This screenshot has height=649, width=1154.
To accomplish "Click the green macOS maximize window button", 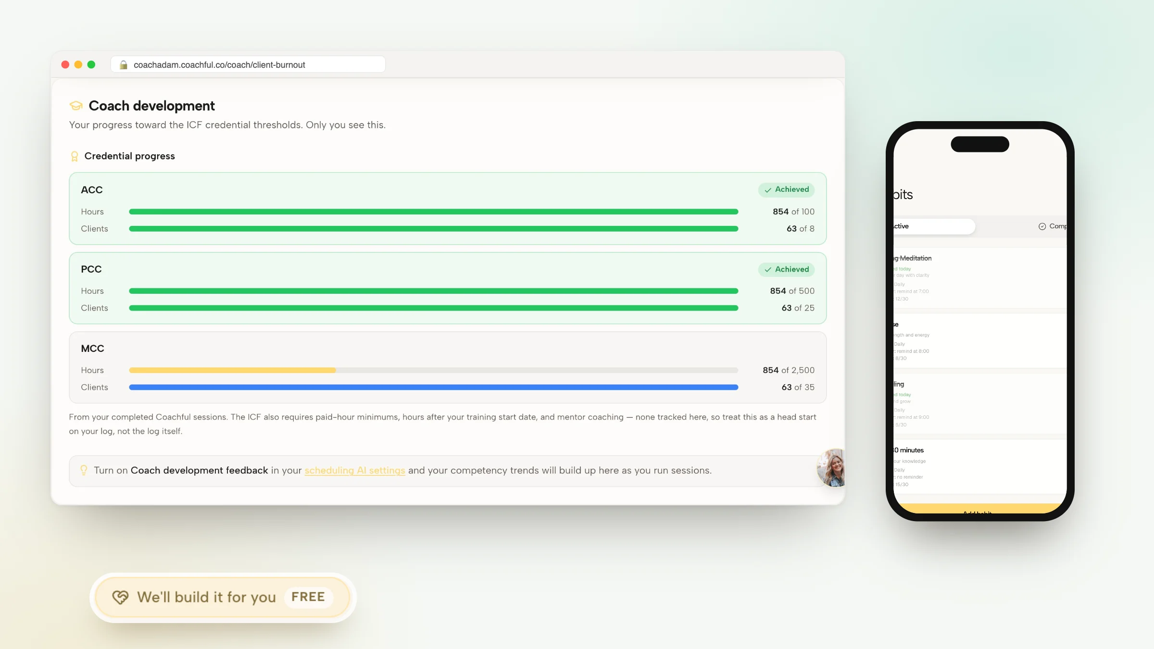I will click(x=91, y=64).
